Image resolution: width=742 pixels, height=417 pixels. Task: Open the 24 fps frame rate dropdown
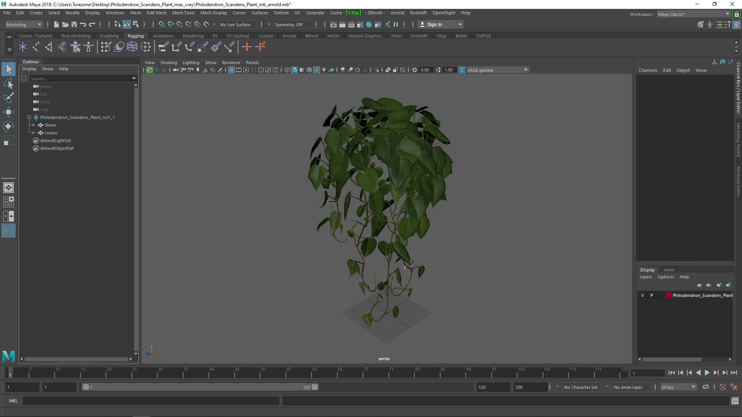(x=678, y=387)
